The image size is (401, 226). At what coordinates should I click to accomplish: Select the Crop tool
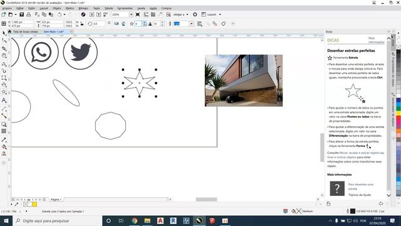4,48
